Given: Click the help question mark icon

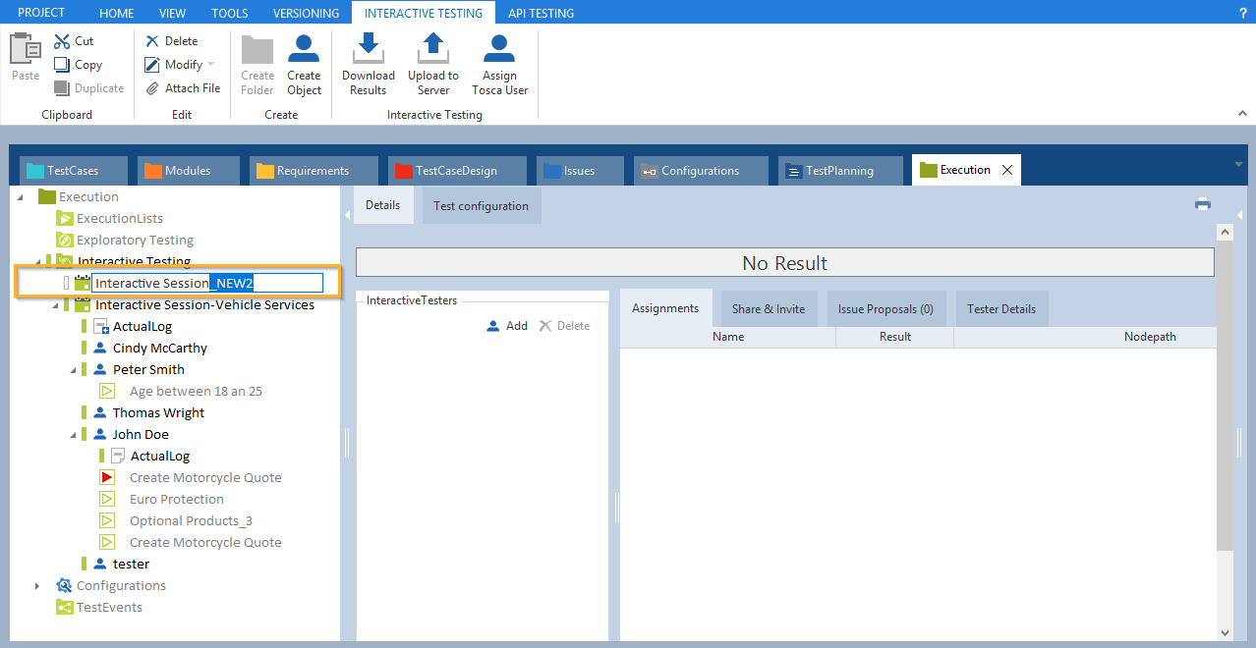Looking at the screenshot, I should coord(1242,13).
